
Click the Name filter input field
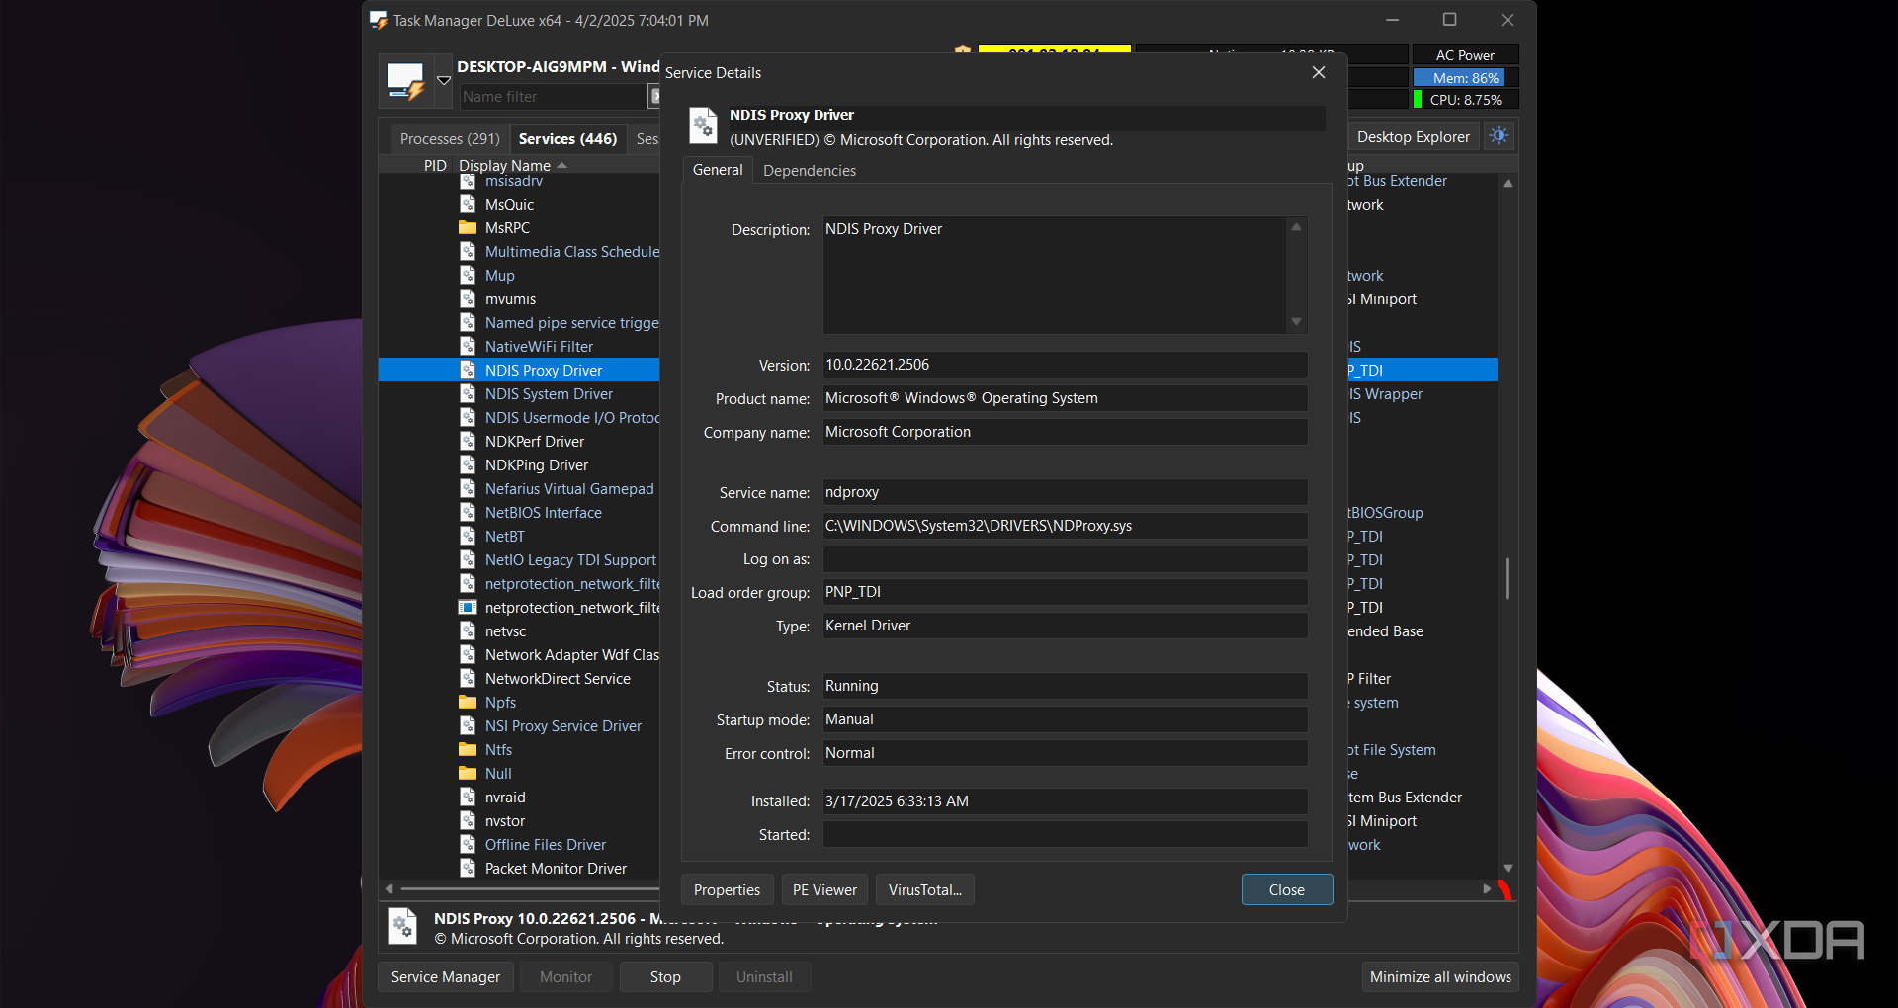[552, 97]
